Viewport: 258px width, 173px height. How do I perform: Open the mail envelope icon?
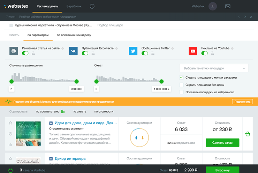click(x=228, y=6)
